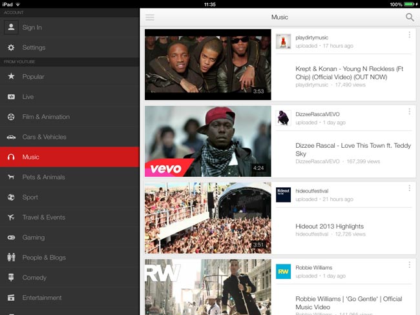The height and width of the screenshot is (315, 420).
Task: Play the Hideout festival crowd thumbnail
Action: [207, 218]
